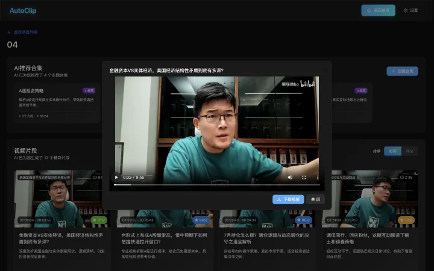Click the 返回首页 home button
434x271 pixels.
coord(378,10)
